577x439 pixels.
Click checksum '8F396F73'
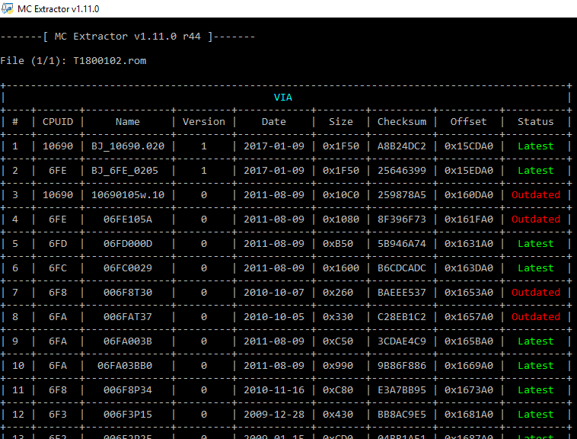tap(402, 219)
